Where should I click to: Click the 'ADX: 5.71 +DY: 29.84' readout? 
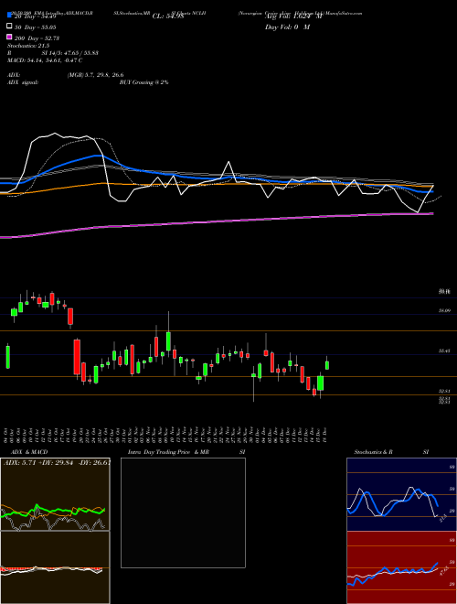click(38, 462)
